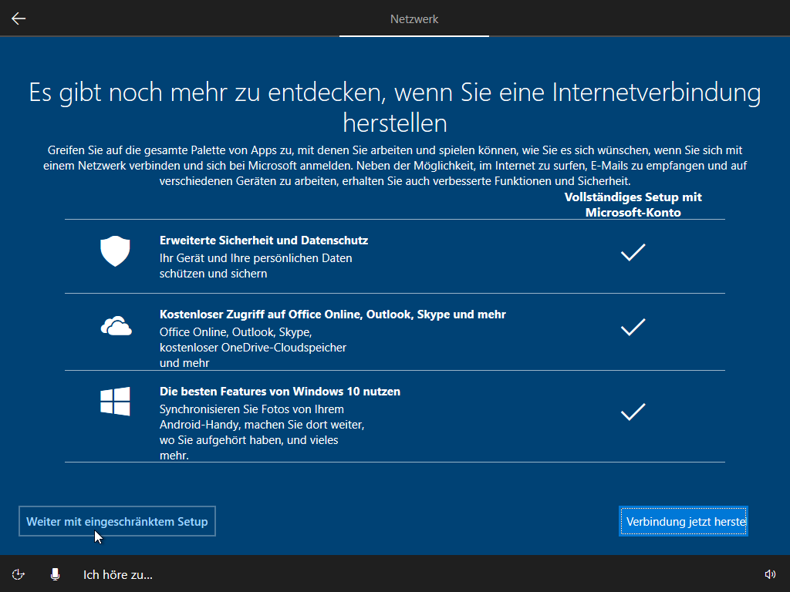The width and height of the screenshot is (790, 592).
Task: Click checkmark for Windows 10 Features row
Action: pyautogui.click(x=633, y=412)
